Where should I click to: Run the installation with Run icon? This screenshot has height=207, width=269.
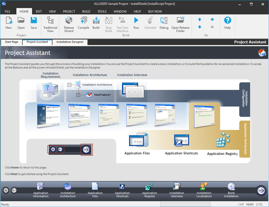136,20
